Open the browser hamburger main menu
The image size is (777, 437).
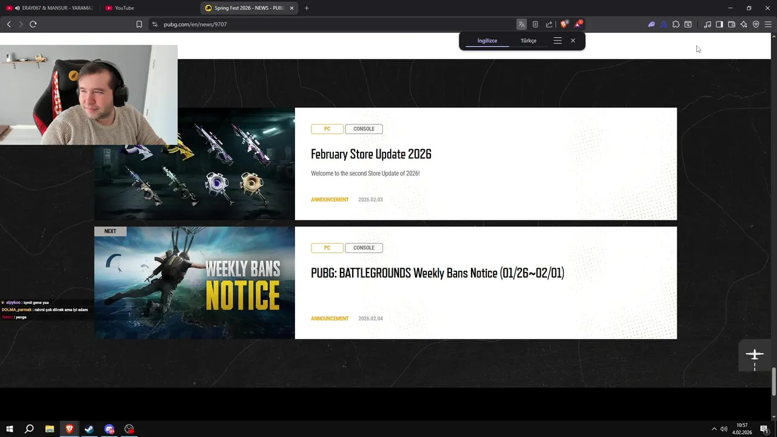[x=768, y=24]
